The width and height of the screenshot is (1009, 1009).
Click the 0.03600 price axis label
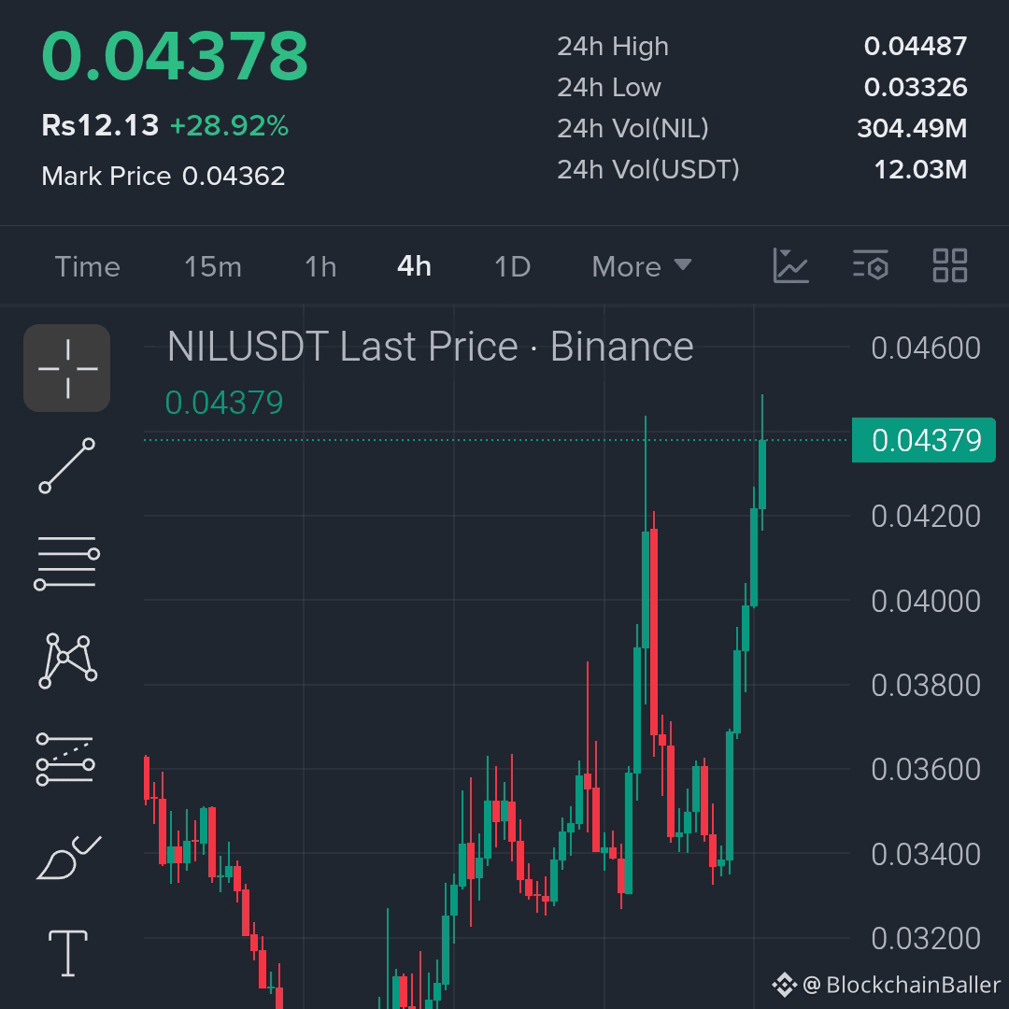point(925,770)
